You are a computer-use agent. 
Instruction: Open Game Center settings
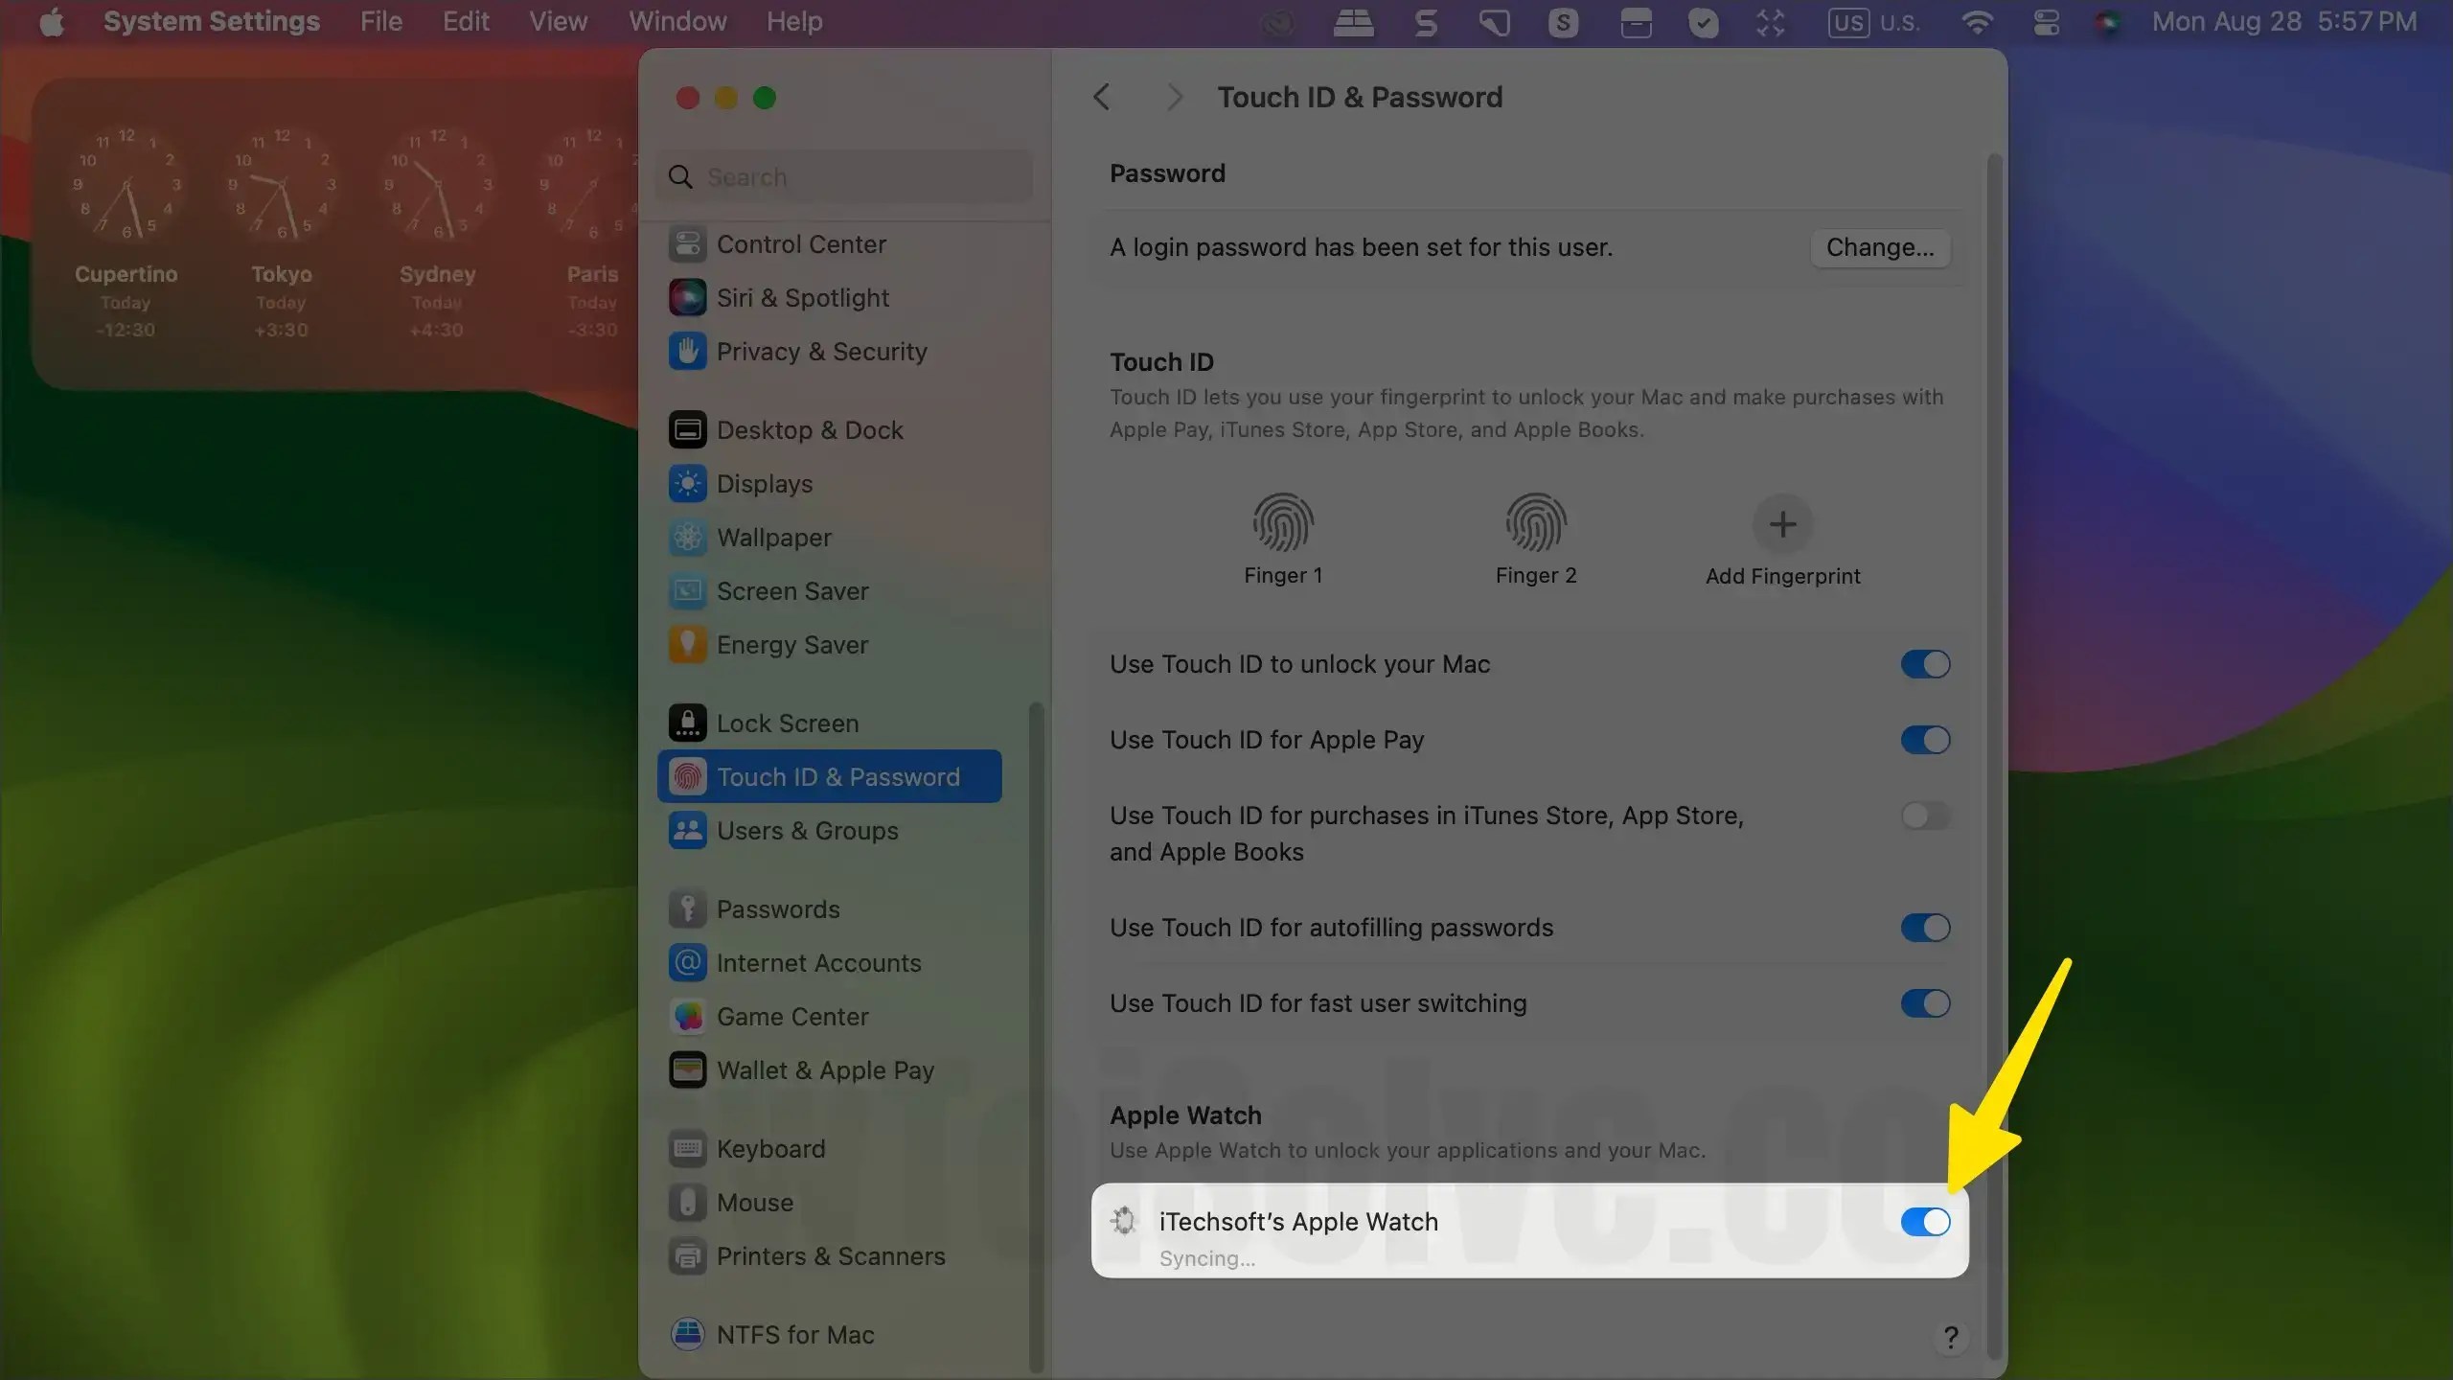pos(792,1016)
